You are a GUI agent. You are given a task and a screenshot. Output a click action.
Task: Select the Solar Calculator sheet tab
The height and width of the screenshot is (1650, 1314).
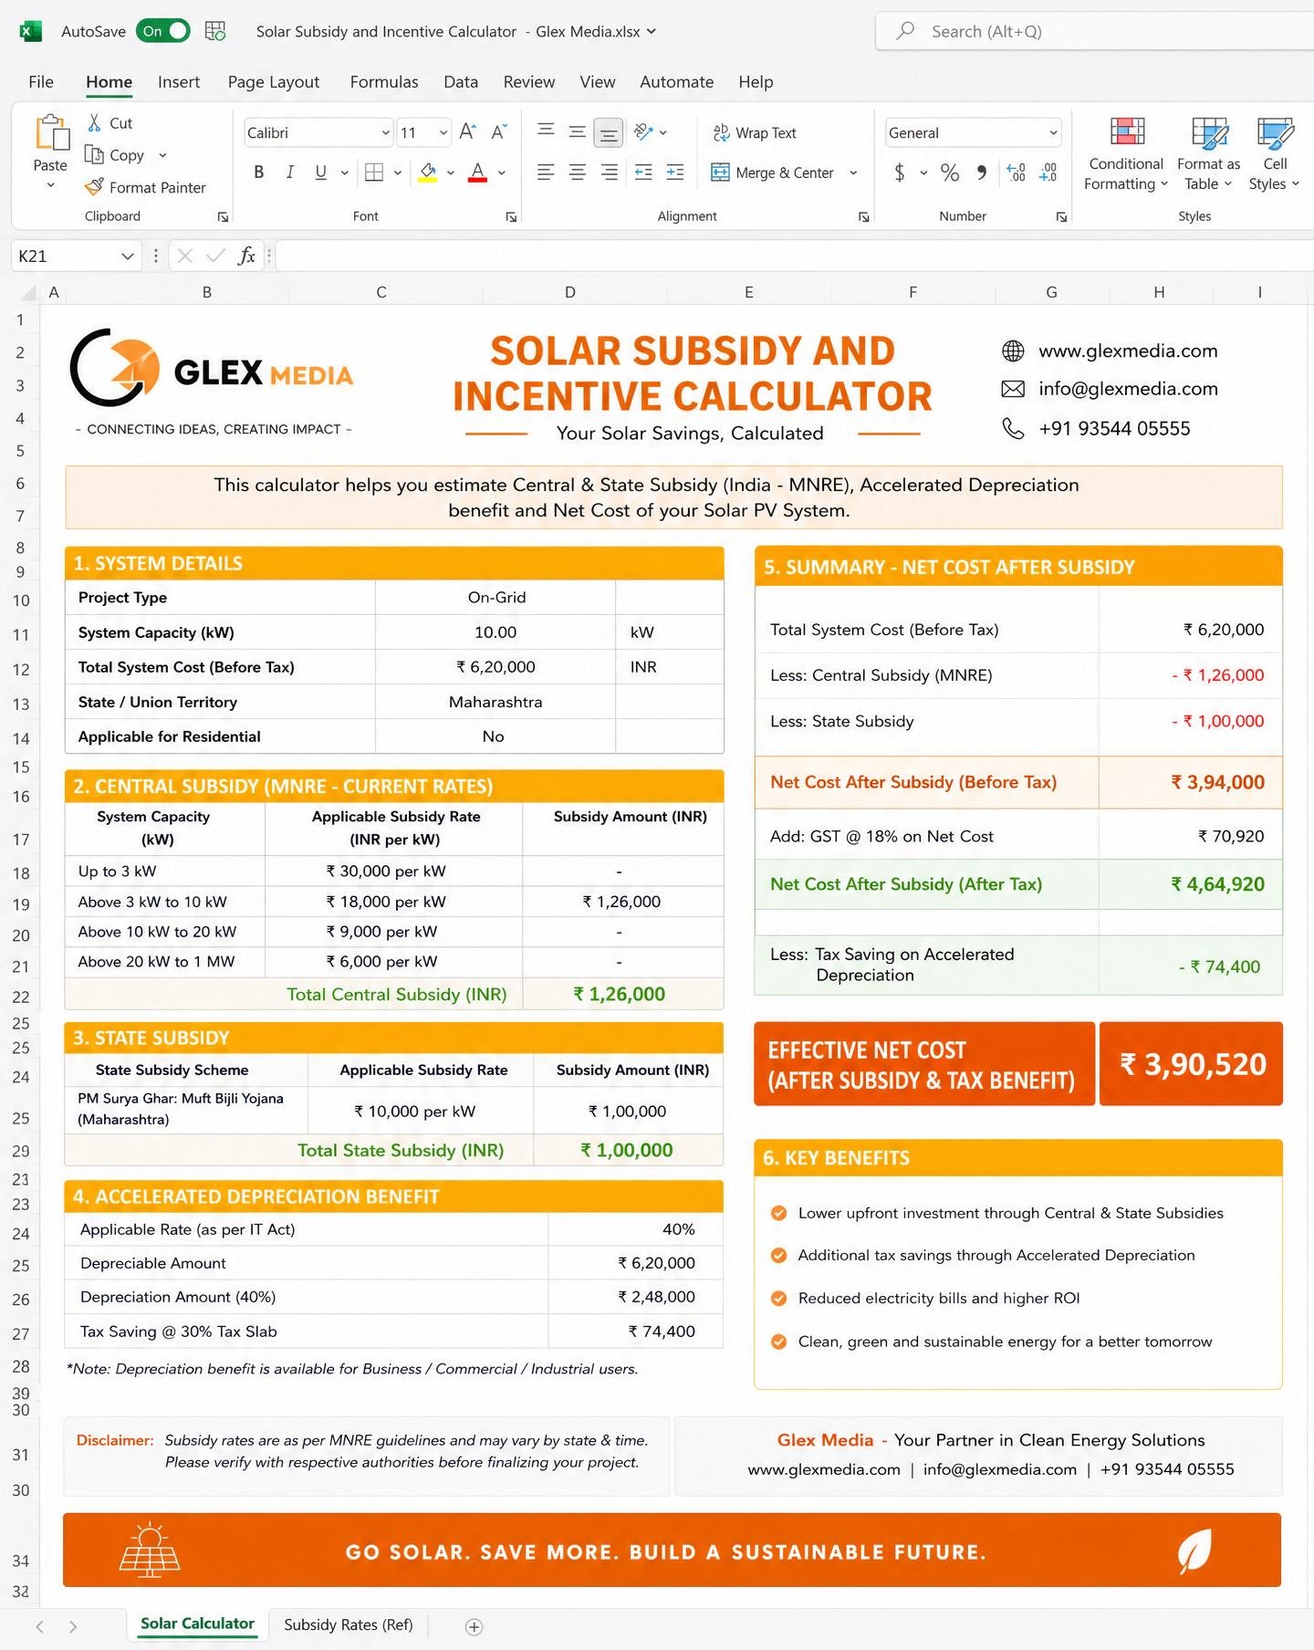(197, 1624)
